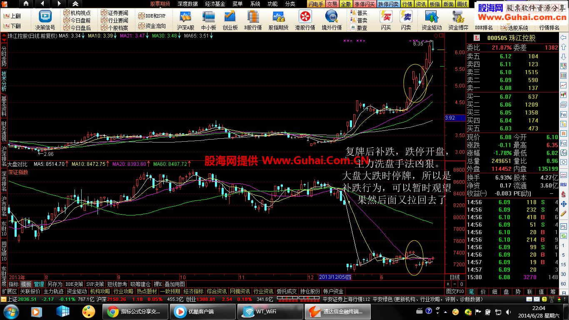This screenshot has height=320, width=569.
Task: Open Chrome window in the taskbar
Action: pyautogui.click(x=135, y=312)
